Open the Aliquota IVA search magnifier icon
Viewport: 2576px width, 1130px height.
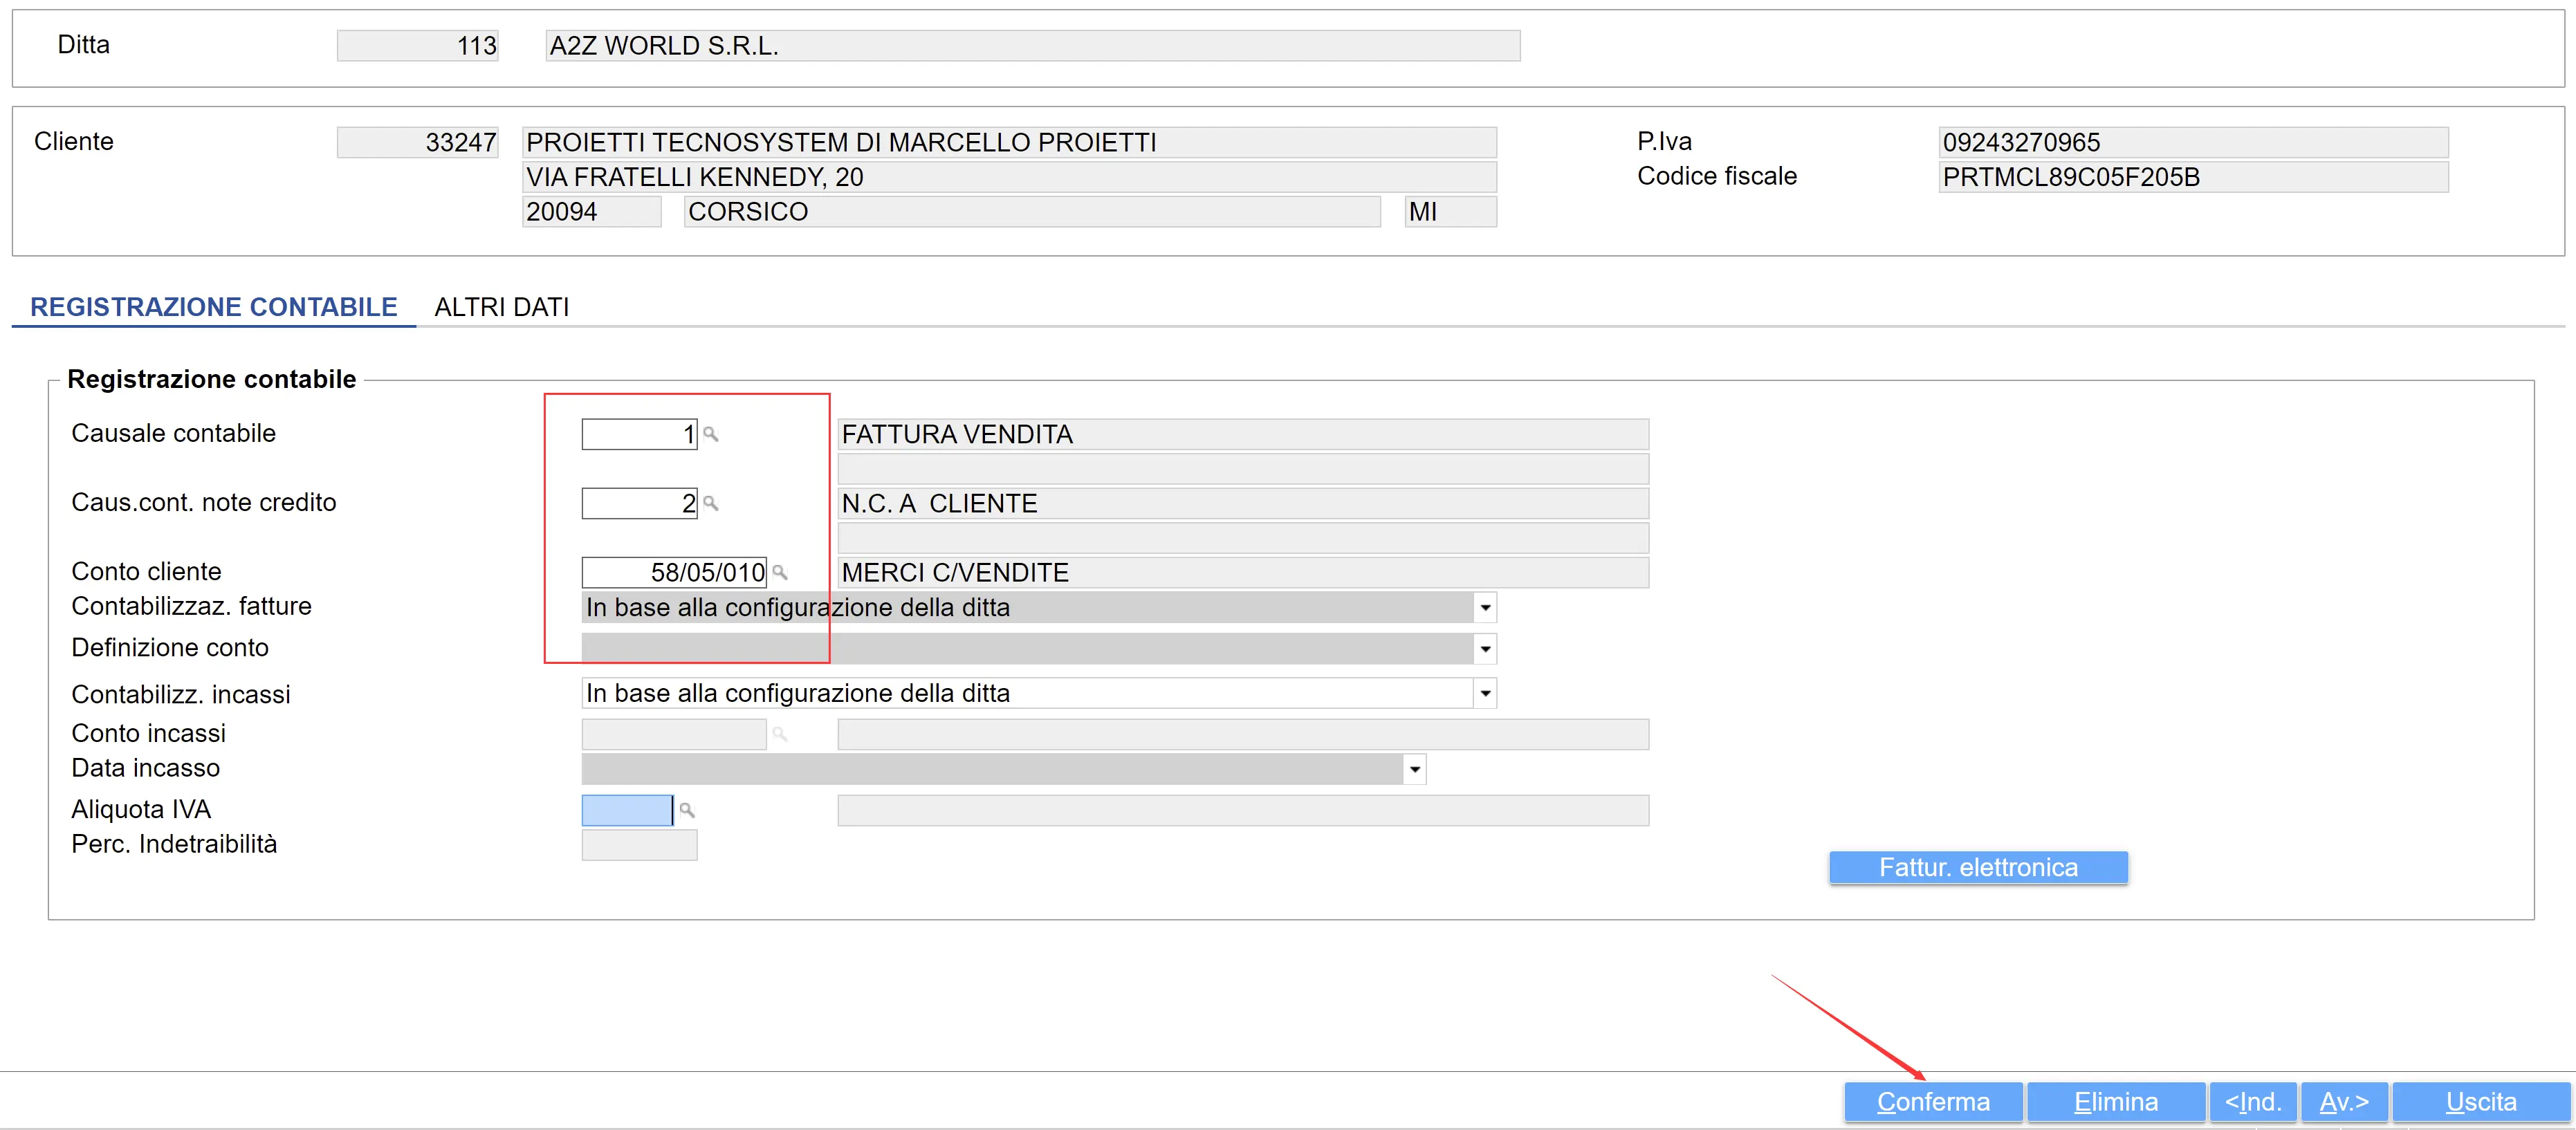click(686, 810)
